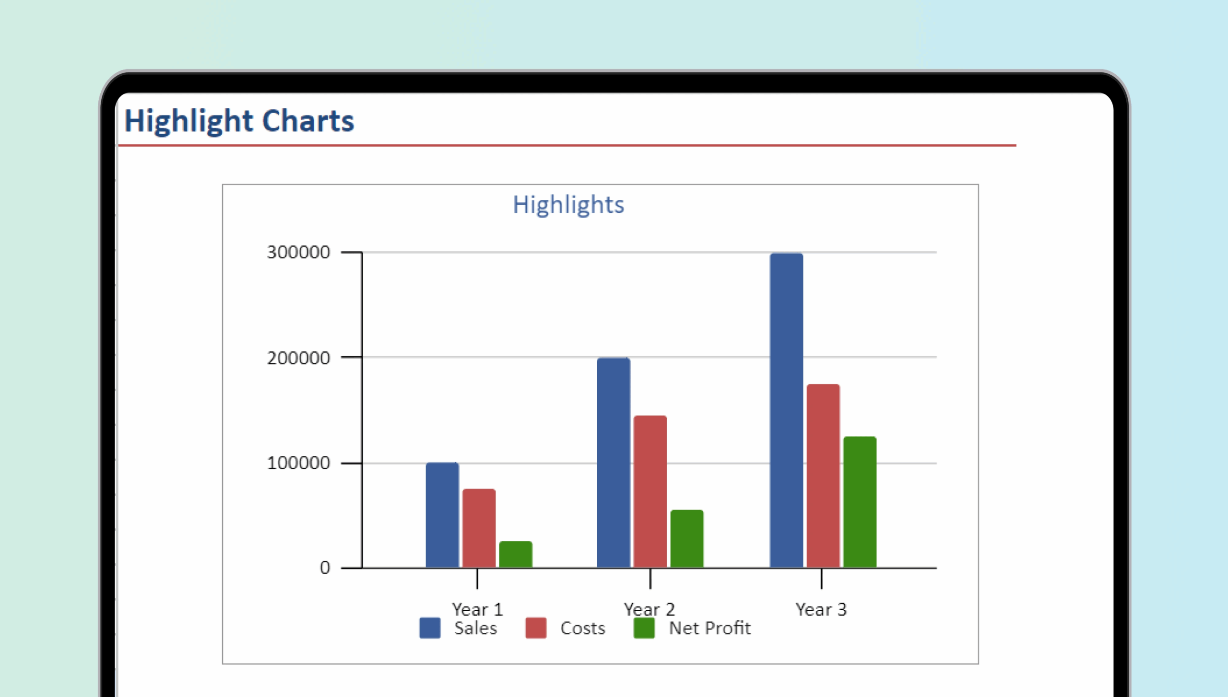Click the blue Sales legend swatch
The image size is (1228, 697).
click(429, 627)
